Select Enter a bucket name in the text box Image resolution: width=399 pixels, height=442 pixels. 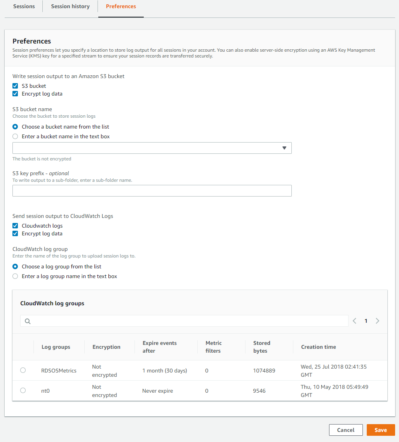pyautogui.click(x=15, y=136)
